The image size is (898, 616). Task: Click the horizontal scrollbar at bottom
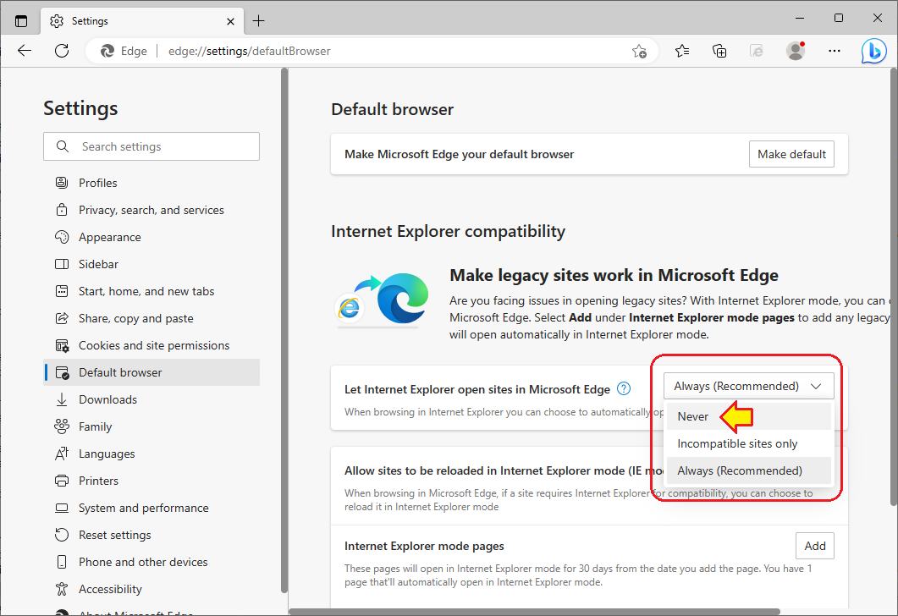point(534,612)
